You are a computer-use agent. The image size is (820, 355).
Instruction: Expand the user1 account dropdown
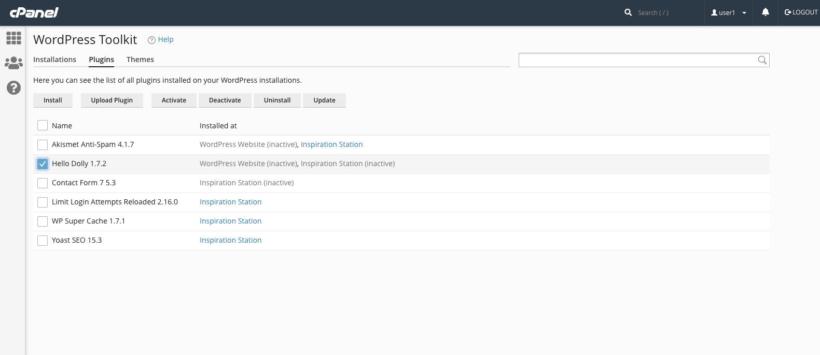pos(728,12)
